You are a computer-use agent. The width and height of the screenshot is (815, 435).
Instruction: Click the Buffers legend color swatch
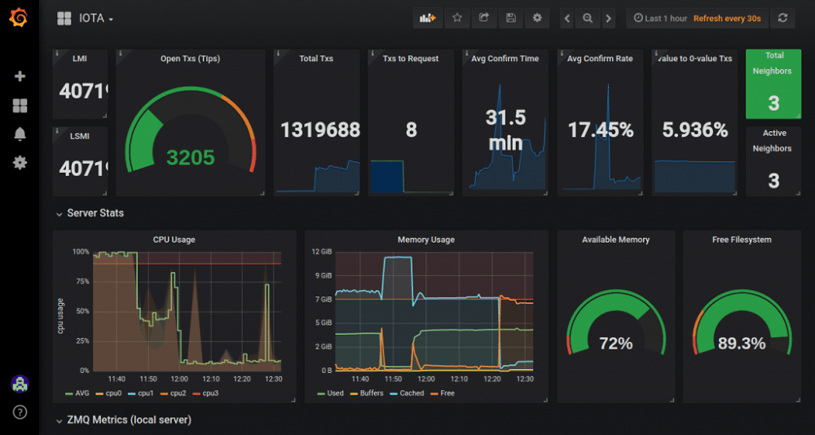(353, 393)
